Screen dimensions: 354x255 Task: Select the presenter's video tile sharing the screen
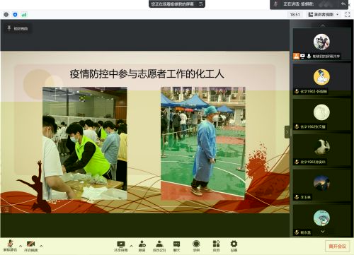coord(321,44)
